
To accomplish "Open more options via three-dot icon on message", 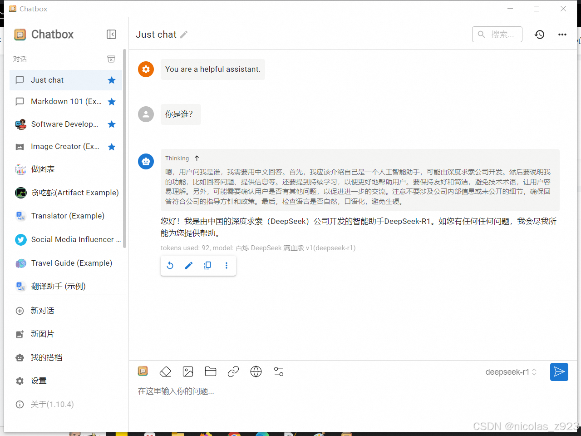I will 226,265.
